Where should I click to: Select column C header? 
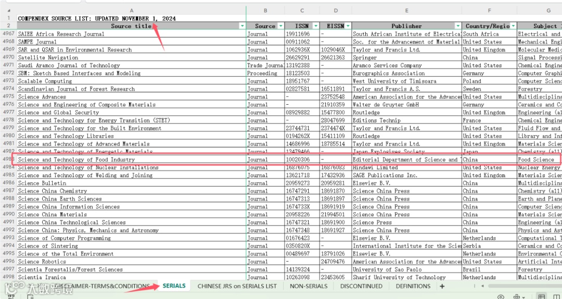click(x=302, y=10)
